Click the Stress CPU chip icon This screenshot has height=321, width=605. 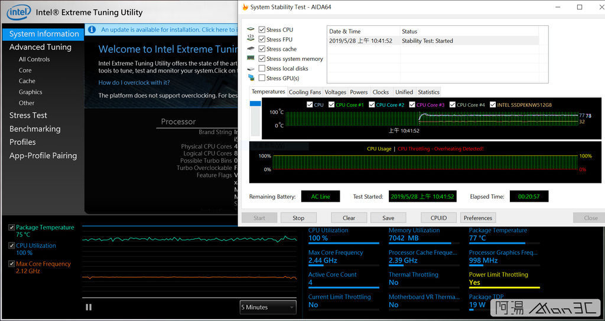251,30
